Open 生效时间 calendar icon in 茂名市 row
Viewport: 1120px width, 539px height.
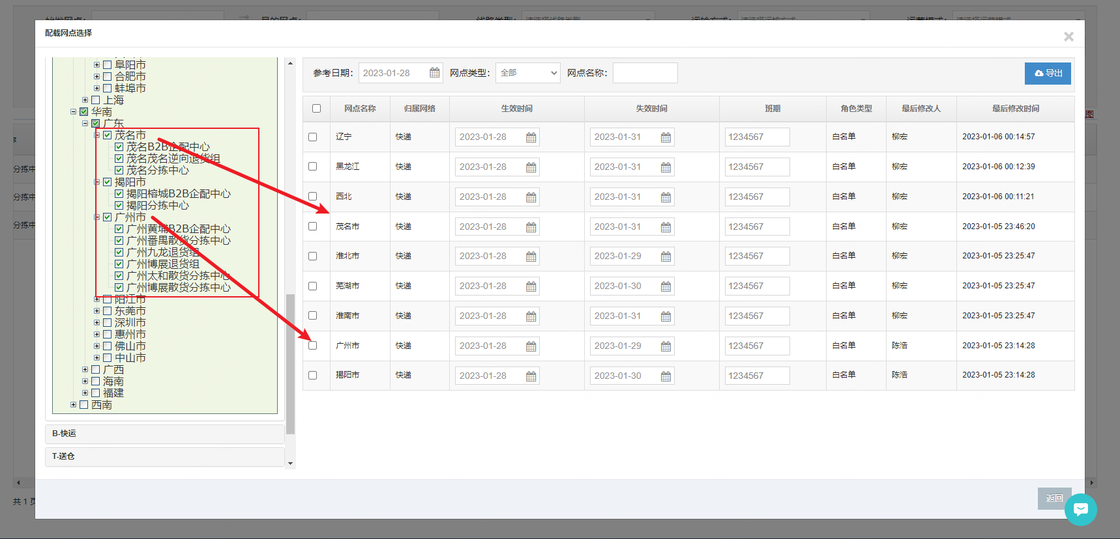pyautogui.click(x=531, y=227)
